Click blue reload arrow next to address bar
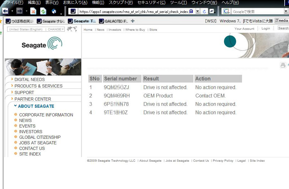The height and width of the screenshot is (189, 289). [204, 11]
